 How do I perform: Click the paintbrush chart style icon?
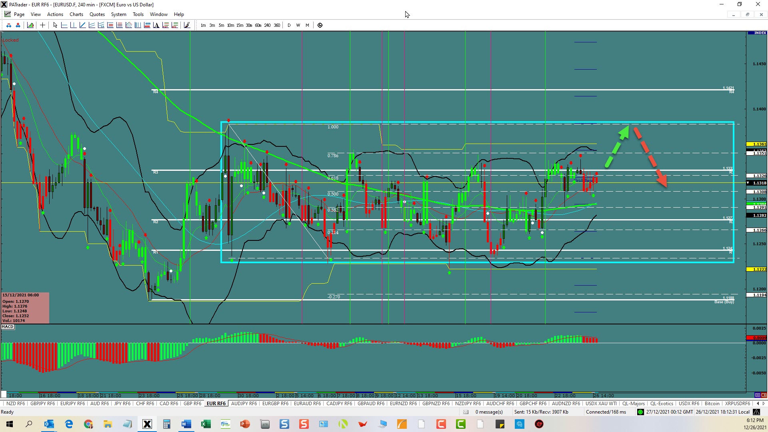click(187, 25)
